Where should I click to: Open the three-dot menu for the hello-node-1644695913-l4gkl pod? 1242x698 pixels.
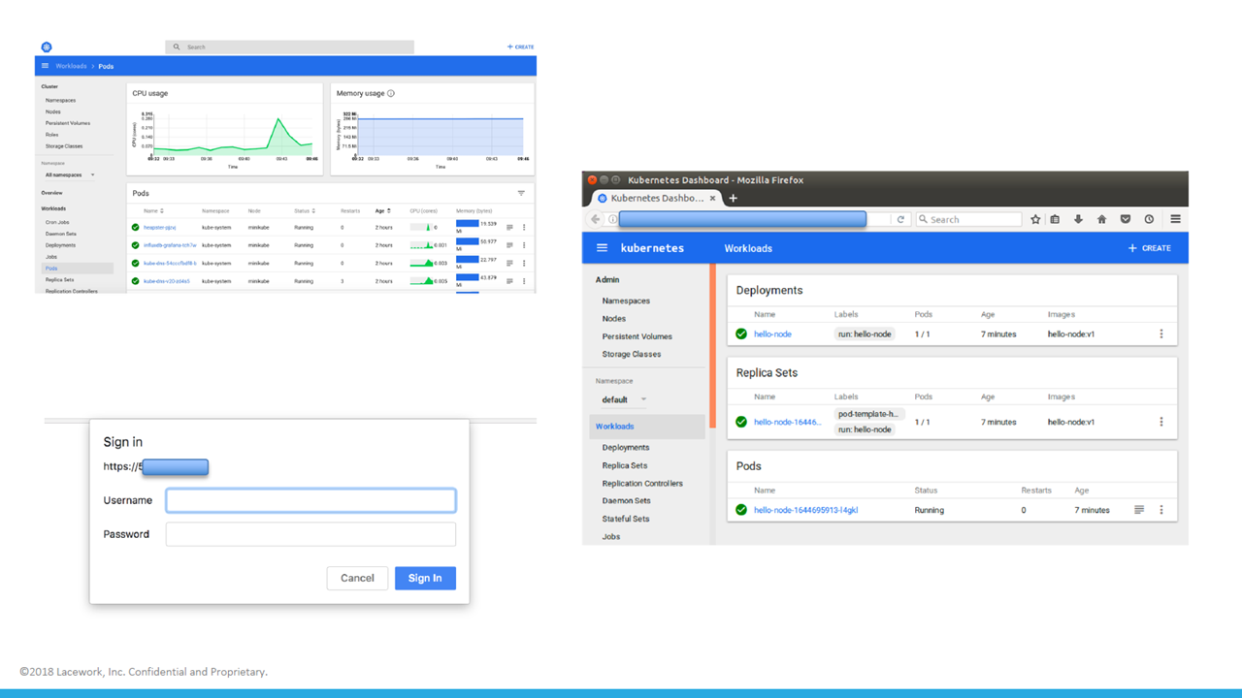tap(1161, 510)
